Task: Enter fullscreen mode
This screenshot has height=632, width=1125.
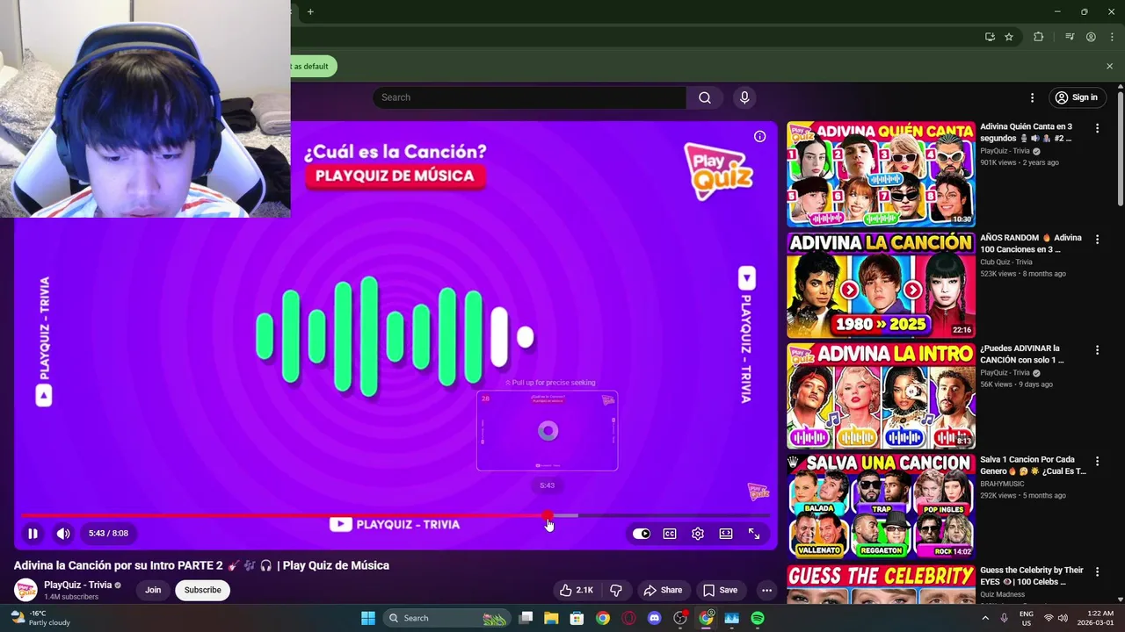Action: pyautogui.click(x=754, y=534)
